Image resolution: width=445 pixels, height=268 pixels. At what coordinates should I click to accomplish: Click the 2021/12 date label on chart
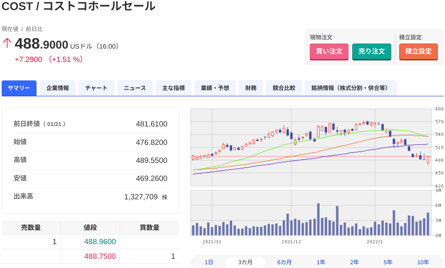(291, 242)
